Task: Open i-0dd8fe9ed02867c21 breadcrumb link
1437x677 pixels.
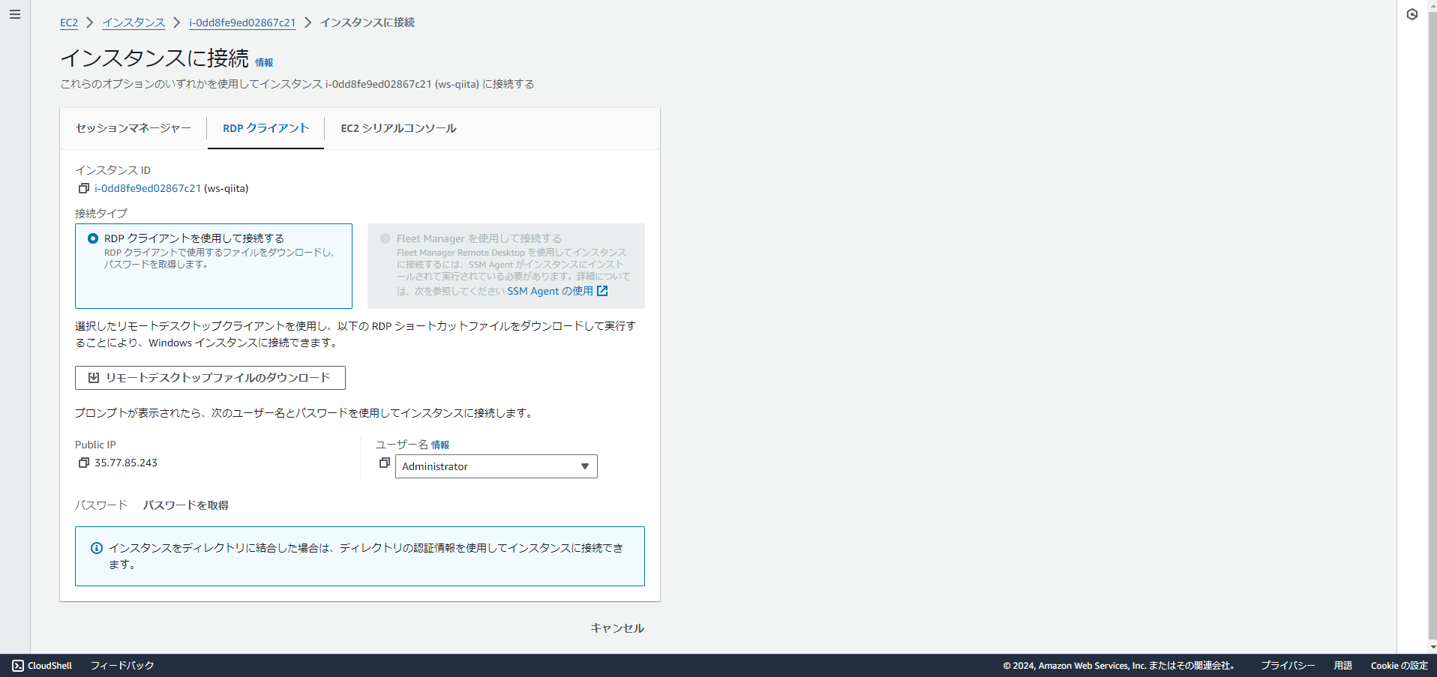Action: point(242,22)
